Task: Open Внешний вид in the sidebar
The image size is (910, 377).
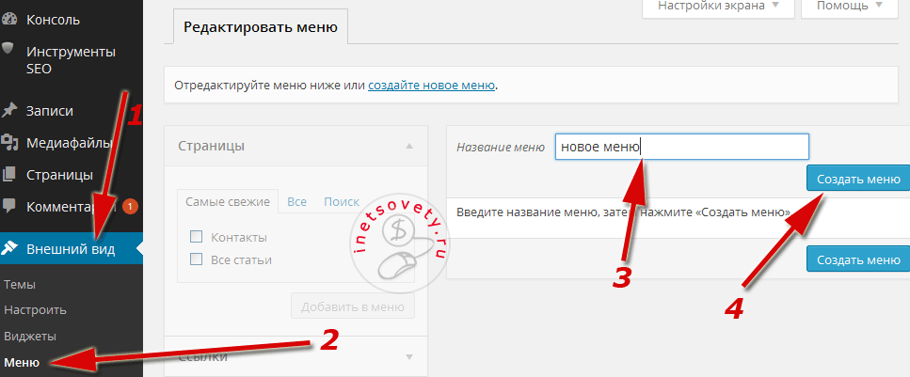Action: (72, 249)
